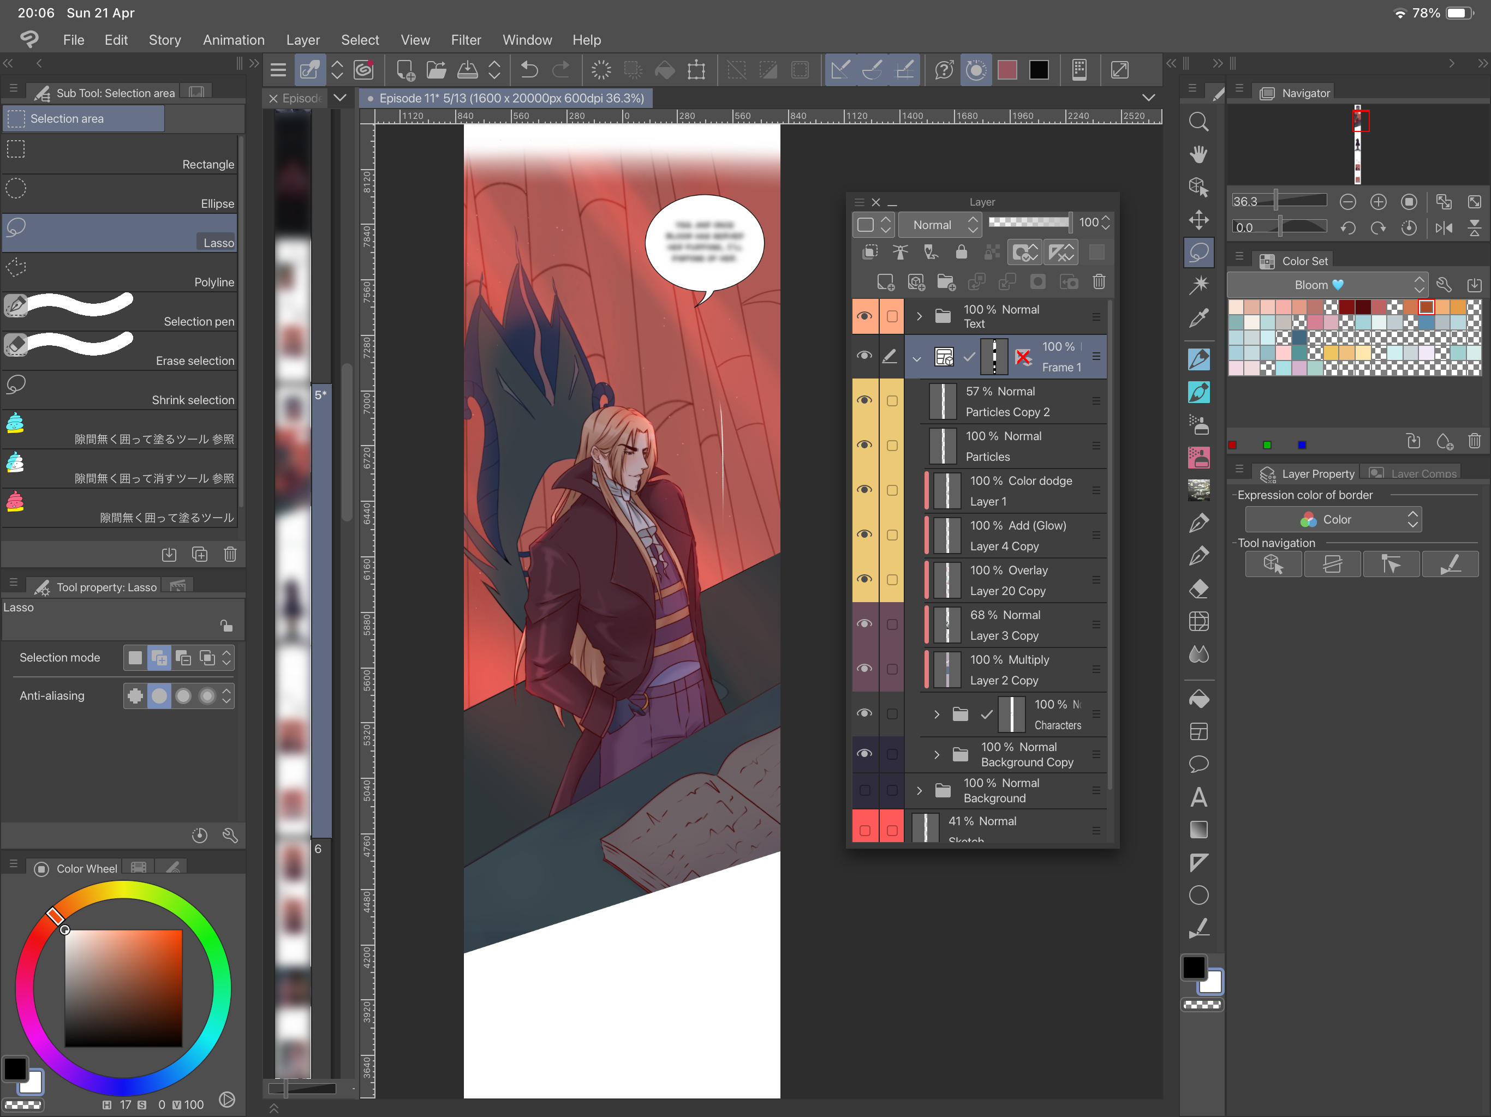Hide the Color dodge Layer 1
Image resolution: width=1491 pixels, height=1117 pixels.
[x=864, y=490]
